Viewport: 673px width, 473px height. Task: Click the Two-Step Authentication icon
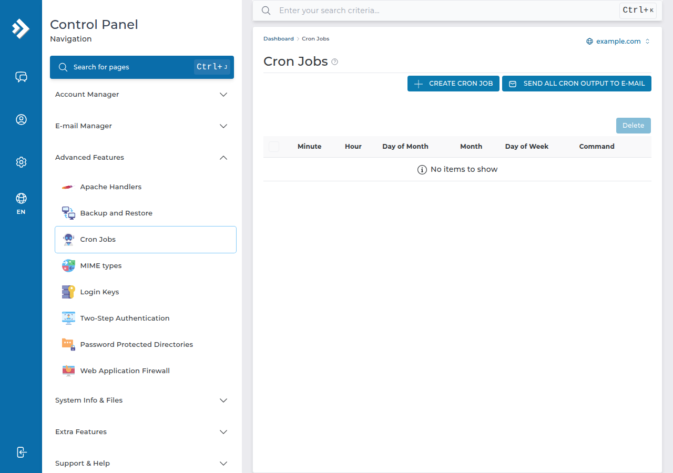(68, 318)
